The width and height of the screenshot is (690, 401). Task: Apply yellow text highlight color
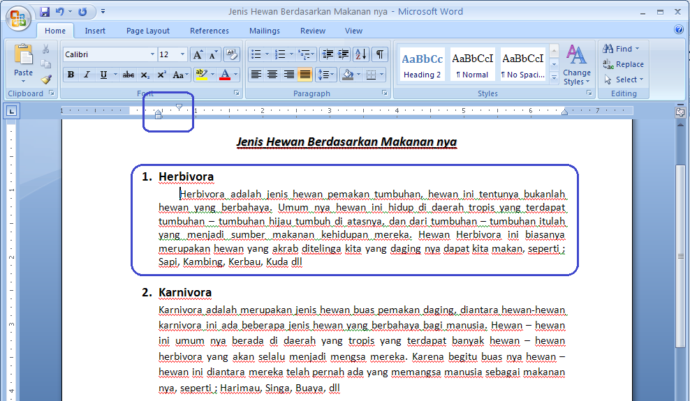(201, 75)
